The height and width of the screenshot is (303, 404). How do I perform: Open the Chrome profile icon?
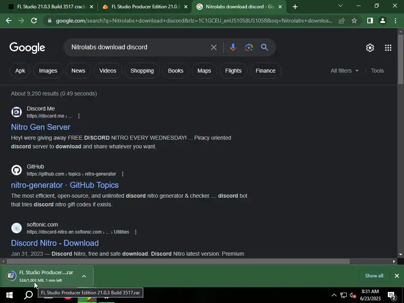click(383, 21)
